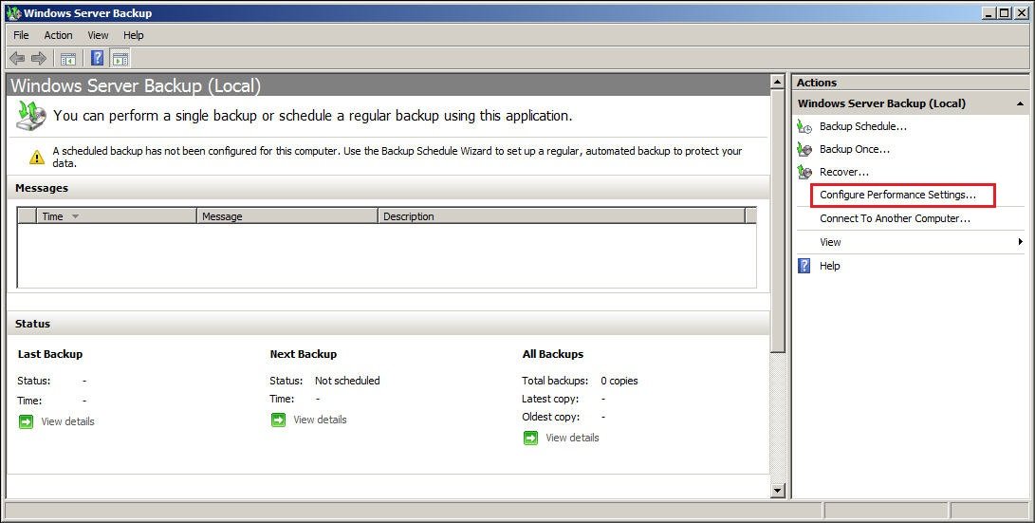View details of All Backups
1035x523 pixels.
572,438
